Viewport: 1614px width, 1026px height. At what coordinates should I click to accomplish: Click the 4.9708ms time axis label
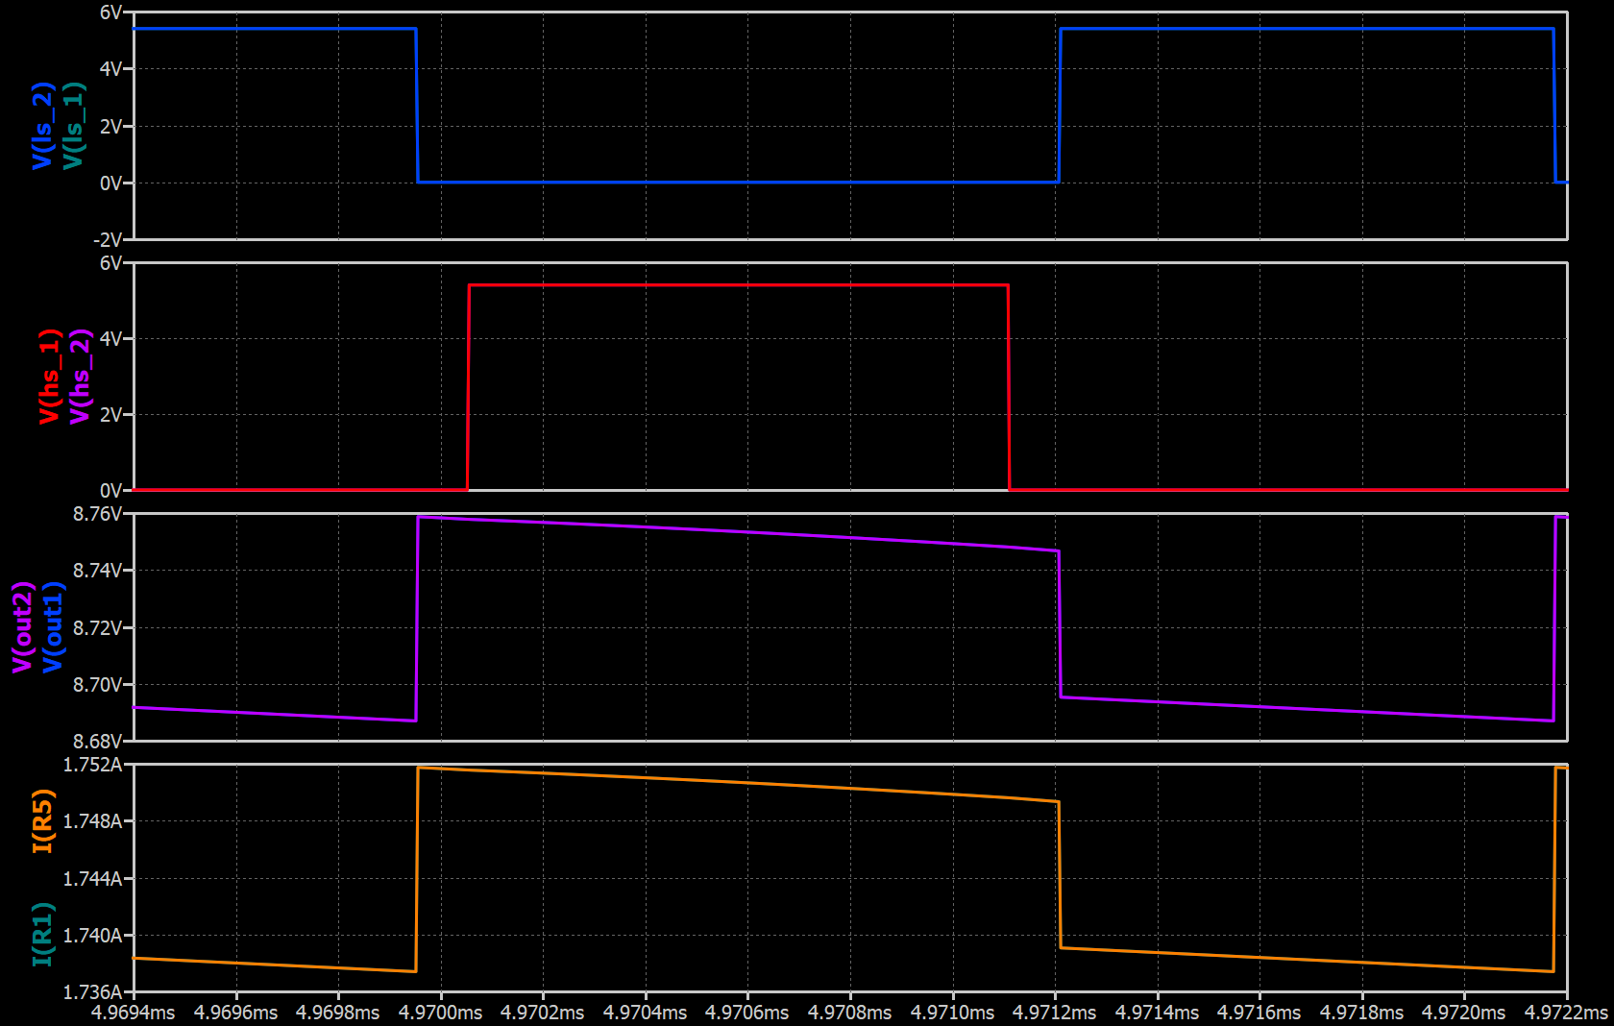pyautogui.click(x=849, y=1013)
